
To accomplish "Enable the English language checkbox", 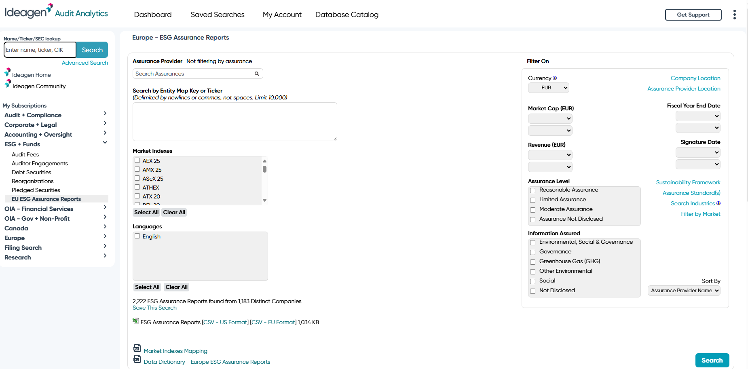I will click(137, 236).
